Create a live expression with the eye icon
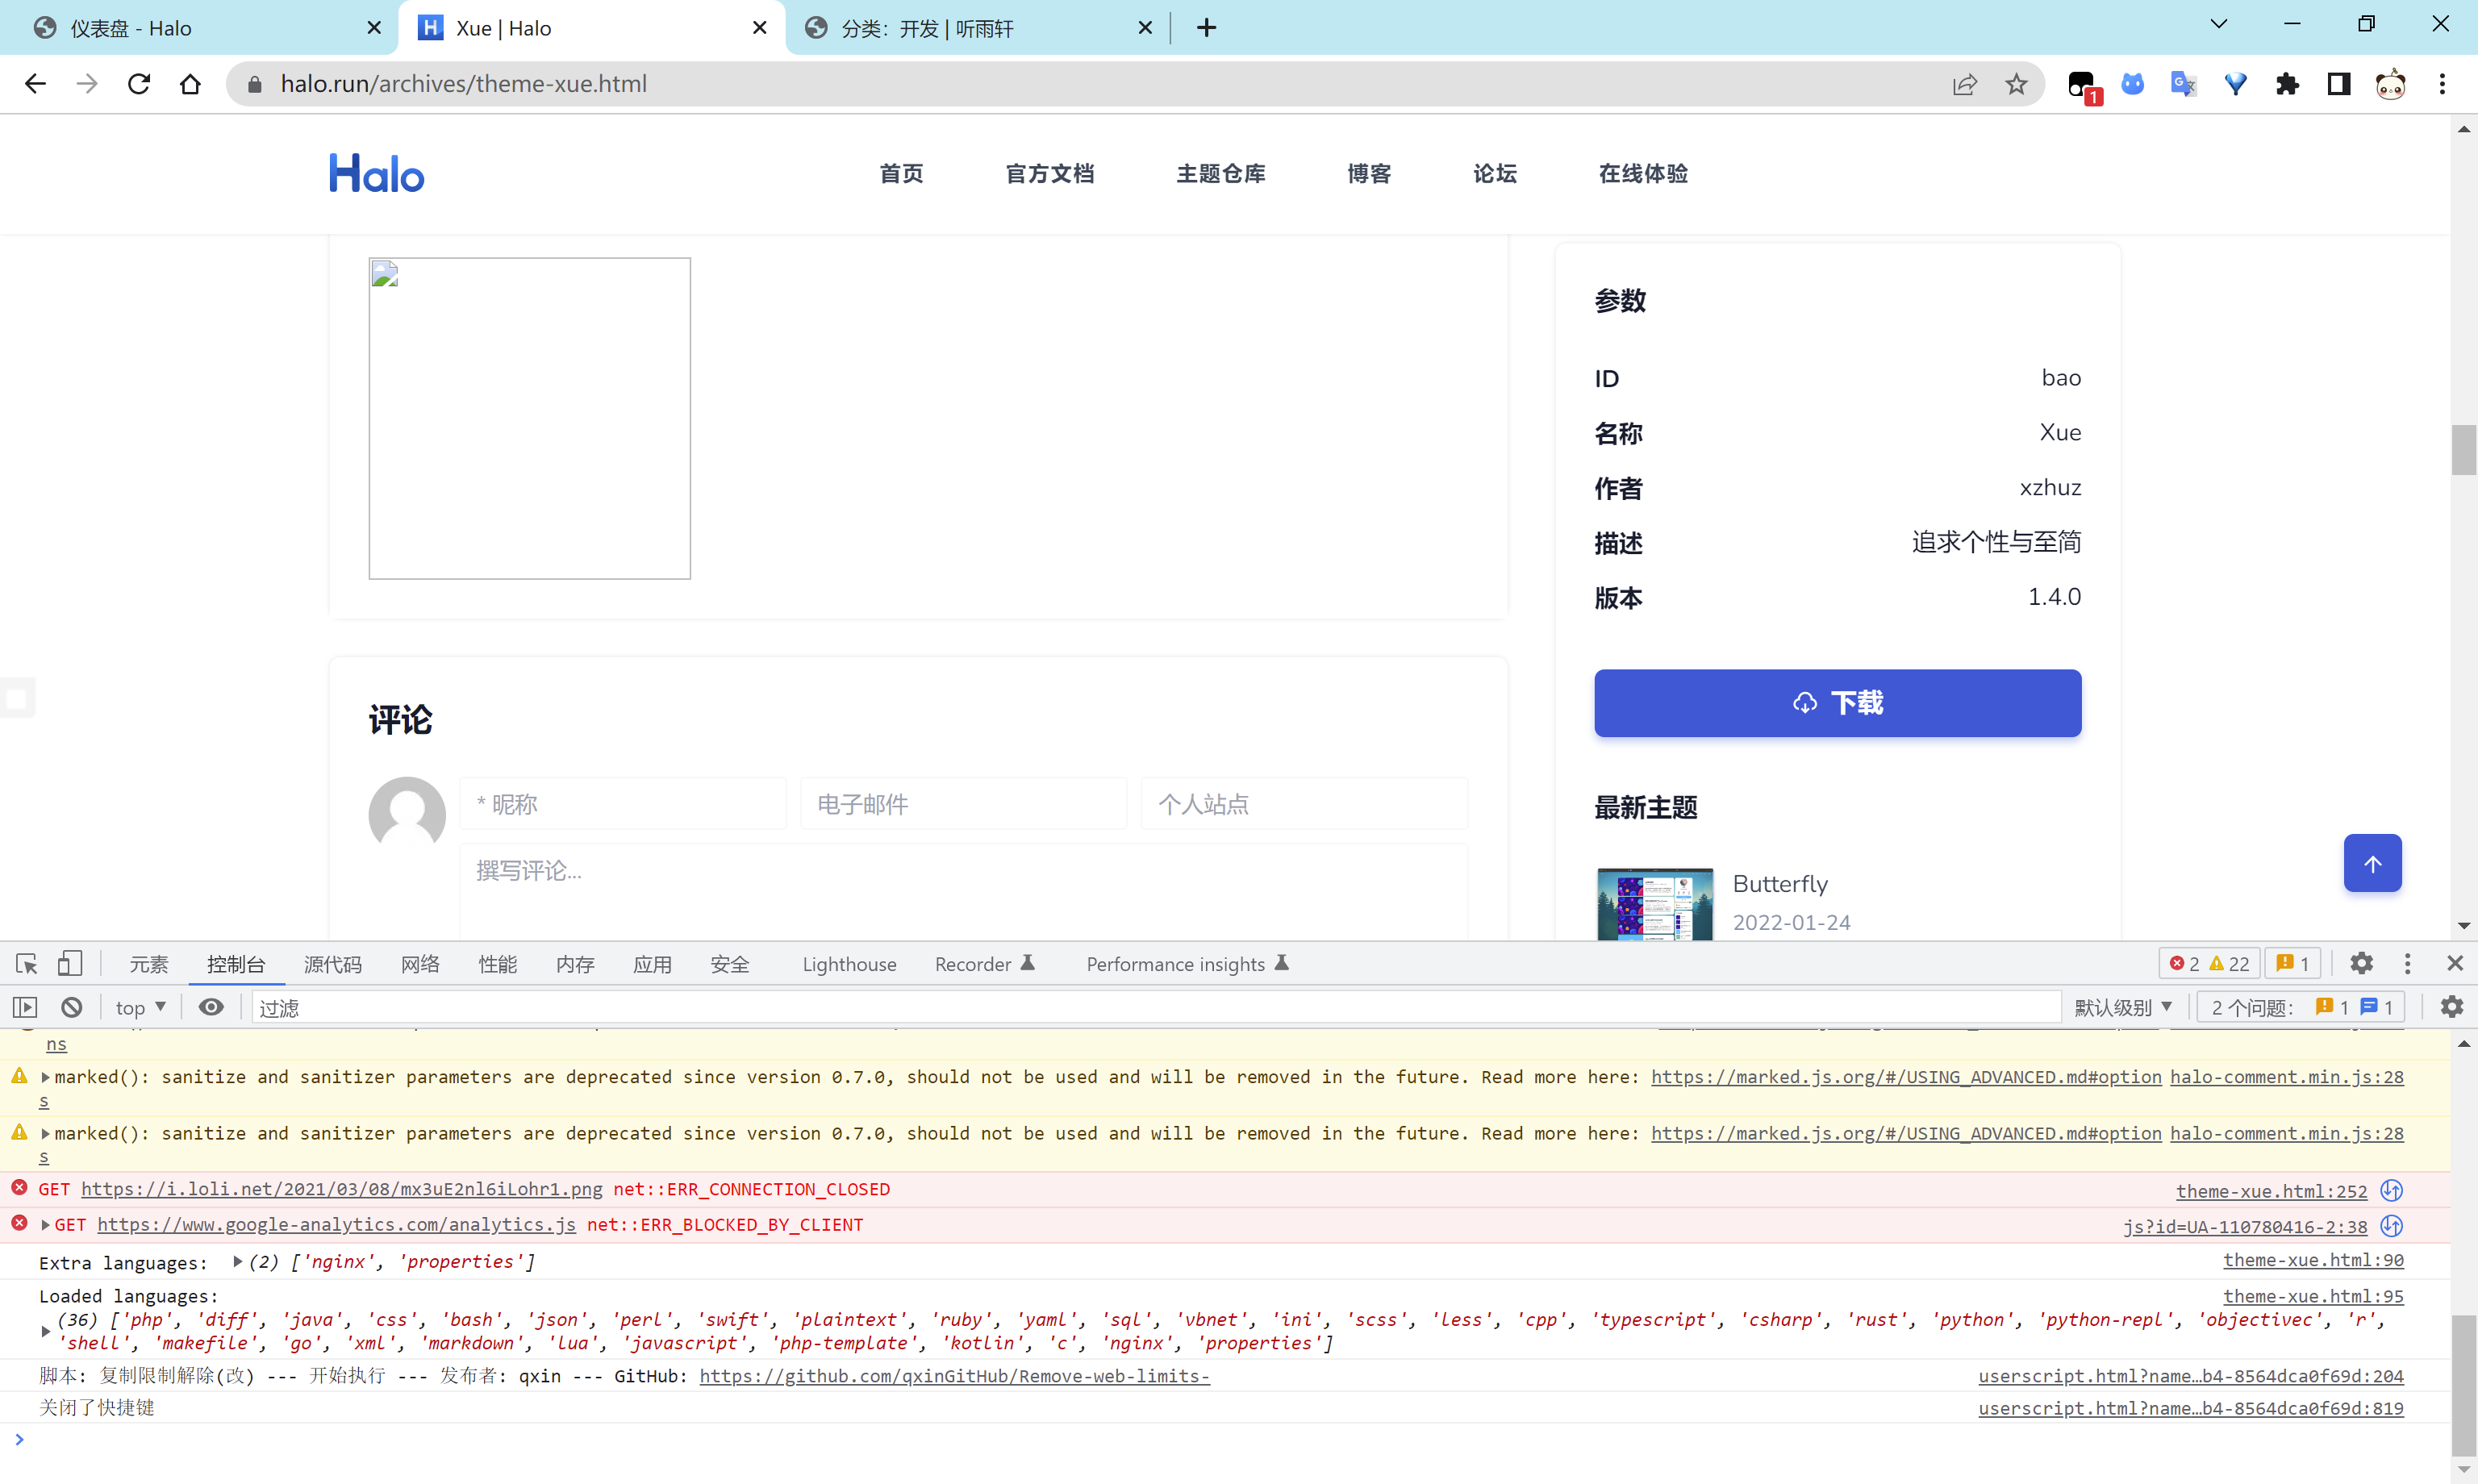 pyautogui.click(x=211, y=1006)
